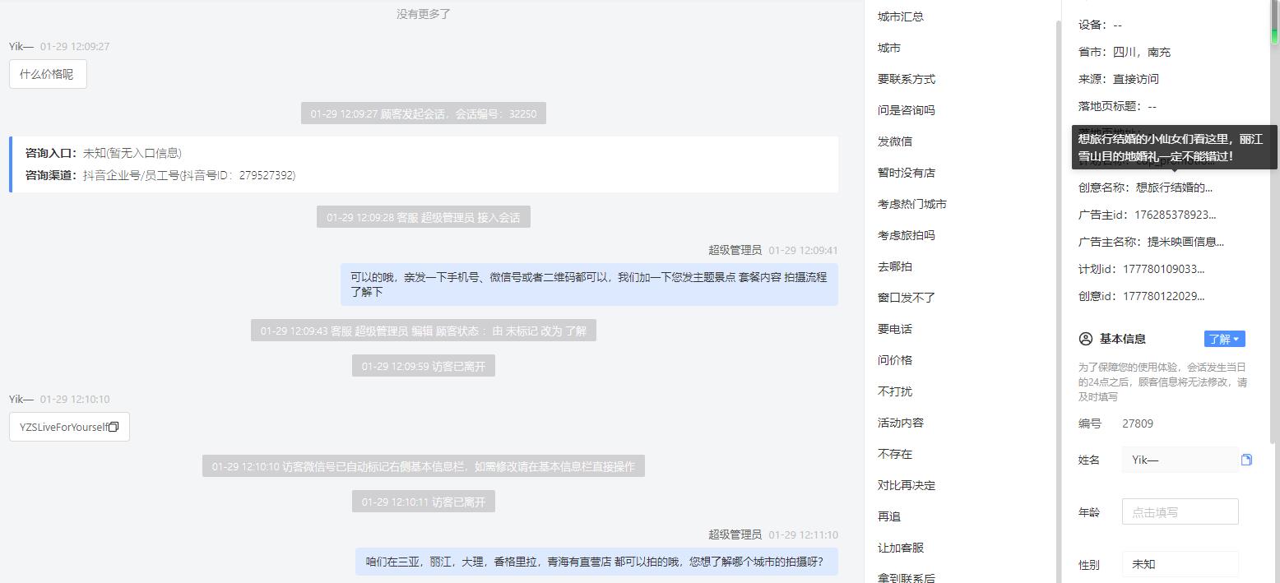Open the 了解 customer status dropdown
The height and width of the screenshot is (583, 1280).
(1224, 339)
